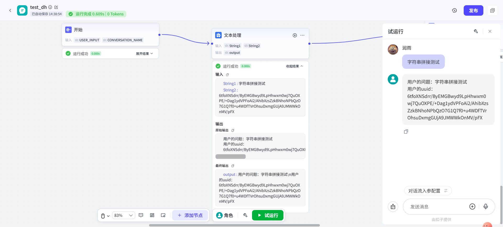The width and height of the screenshot is (503, 227).
Task: Copy the bot reply message
Action: pyautogui.click(x=406, y=132)
